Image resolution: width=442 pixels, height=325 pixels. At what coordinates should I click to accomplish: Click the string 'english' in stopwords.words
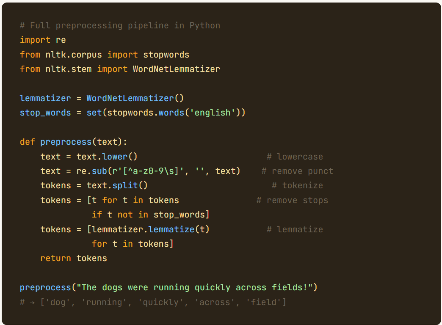[213, 113]
